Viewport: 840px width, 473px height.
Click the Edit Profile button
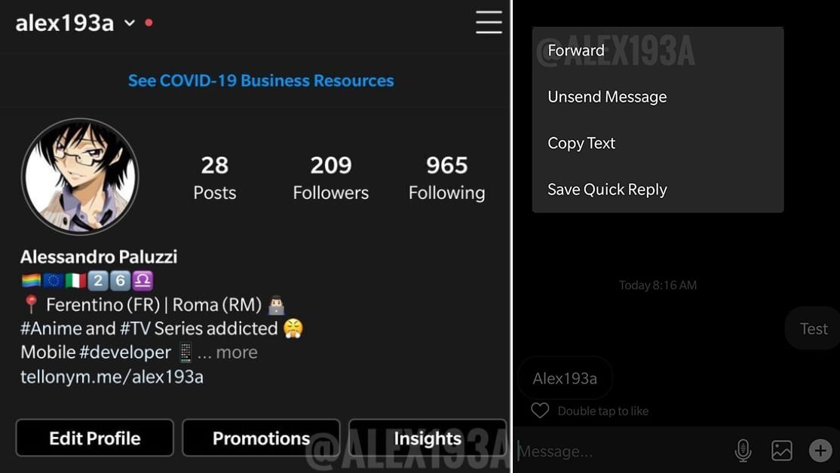click(95, 438)
